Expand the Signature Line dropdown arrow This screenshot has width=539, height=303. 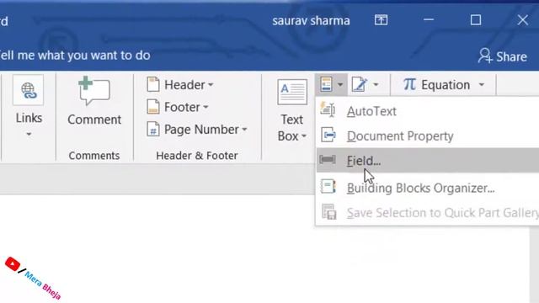pyautogui.click(x=376, y=84)
